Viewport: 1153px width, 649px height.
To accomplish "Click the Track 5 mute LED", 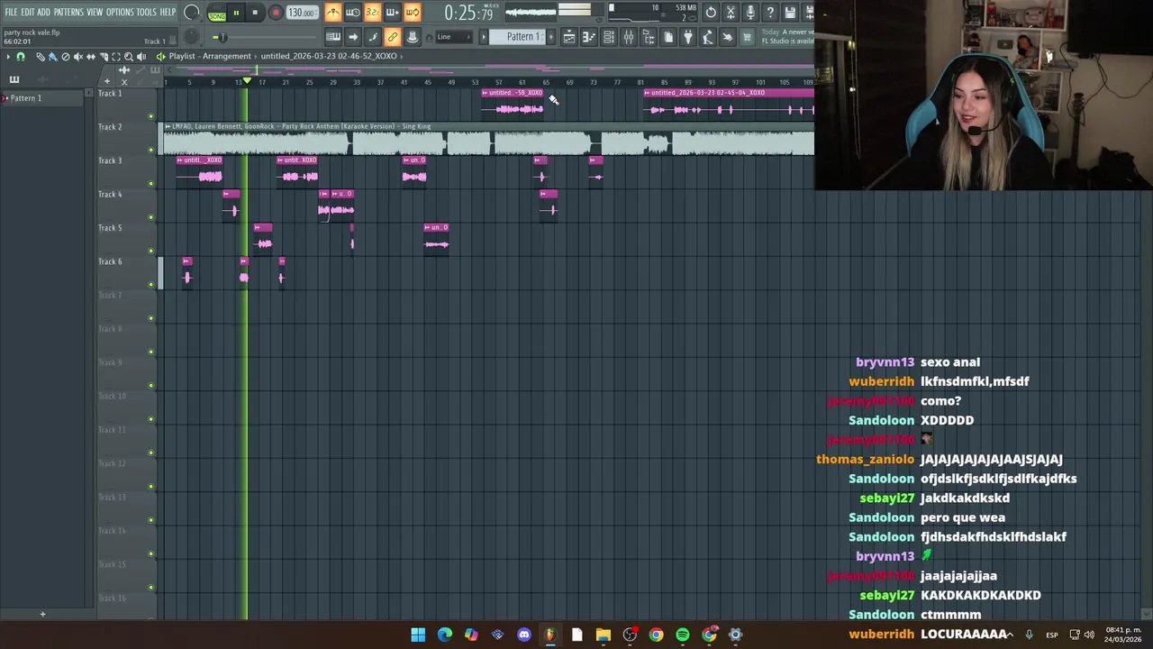I will [x=151, y=251].
